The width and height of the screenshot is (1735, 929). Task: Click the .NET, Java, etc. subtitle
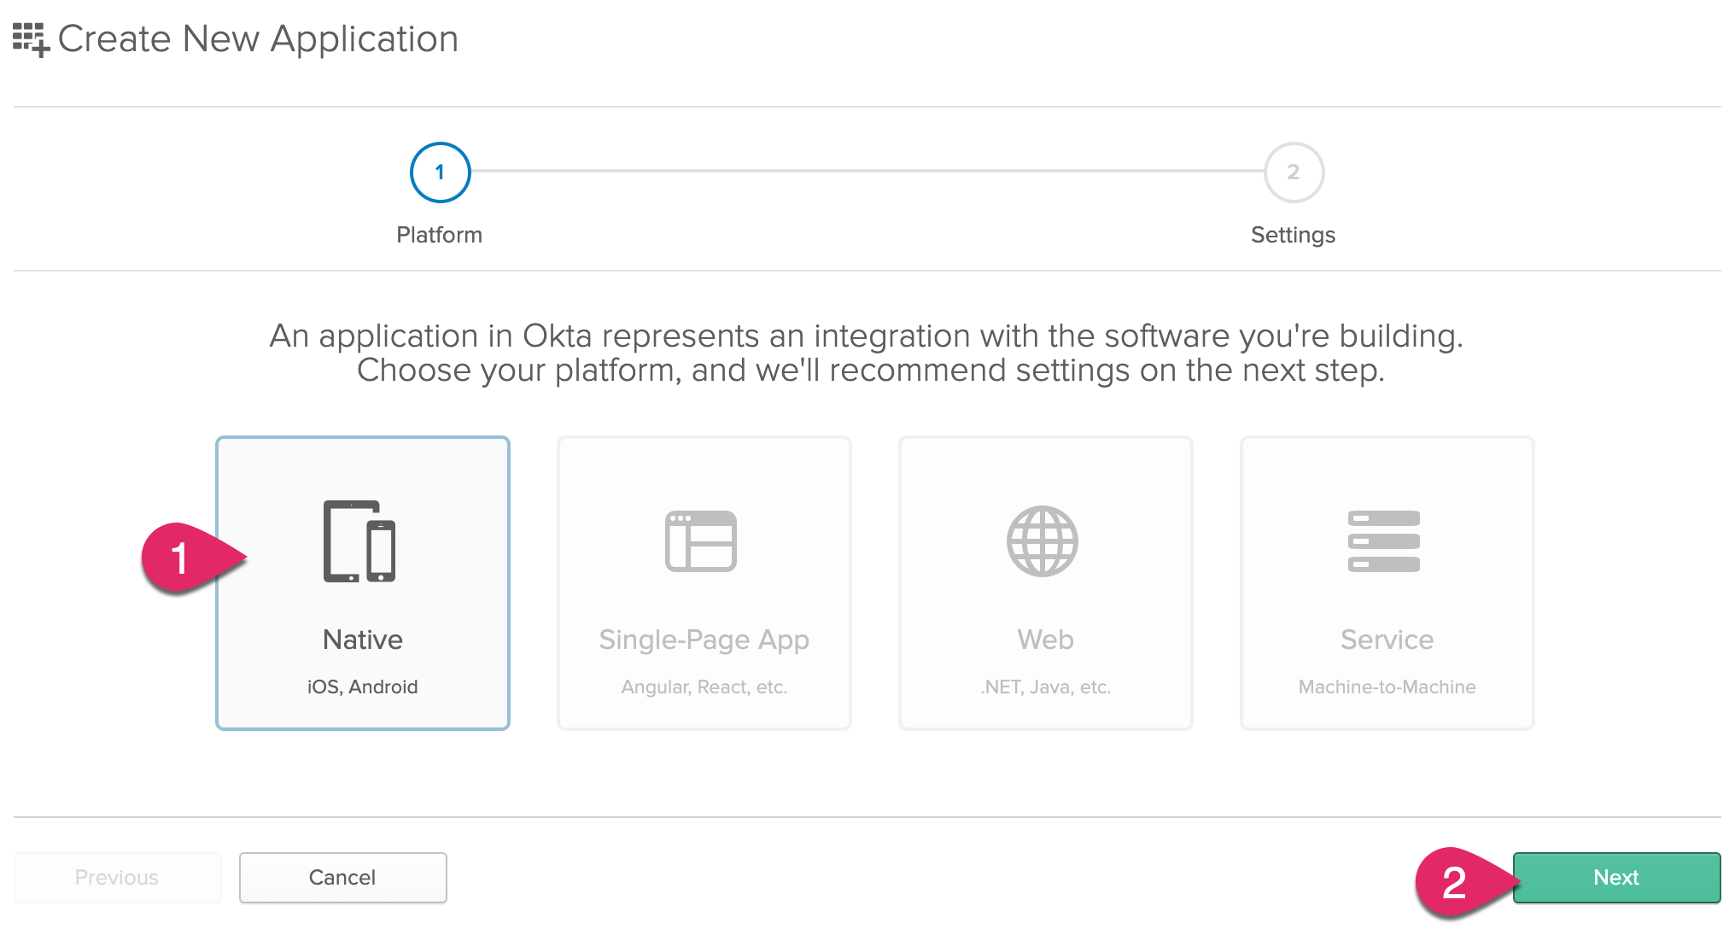1045,687
